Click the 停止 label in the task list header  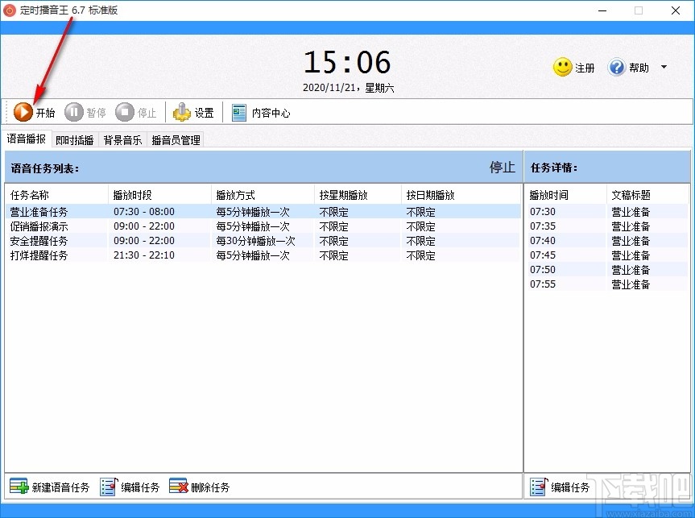pyautogui.click(x=502, y=168)
